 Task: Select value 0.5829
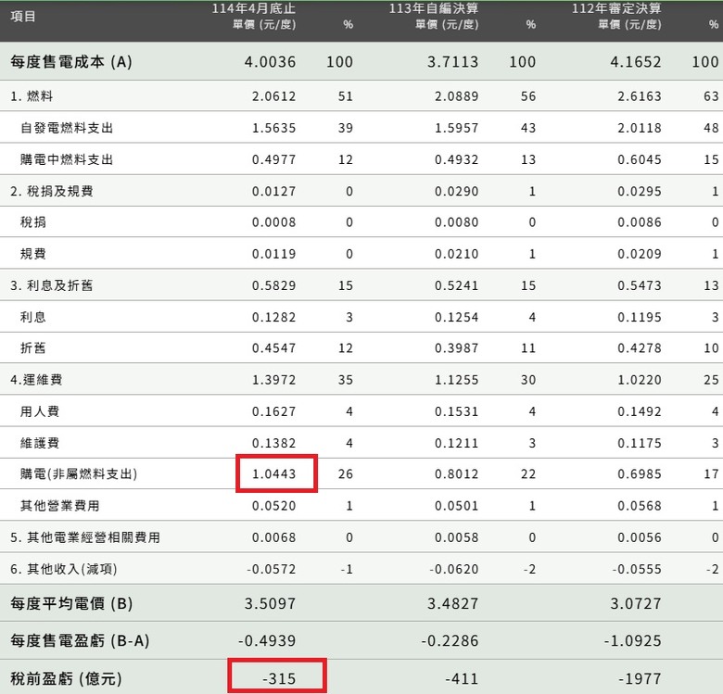point(273,285)
